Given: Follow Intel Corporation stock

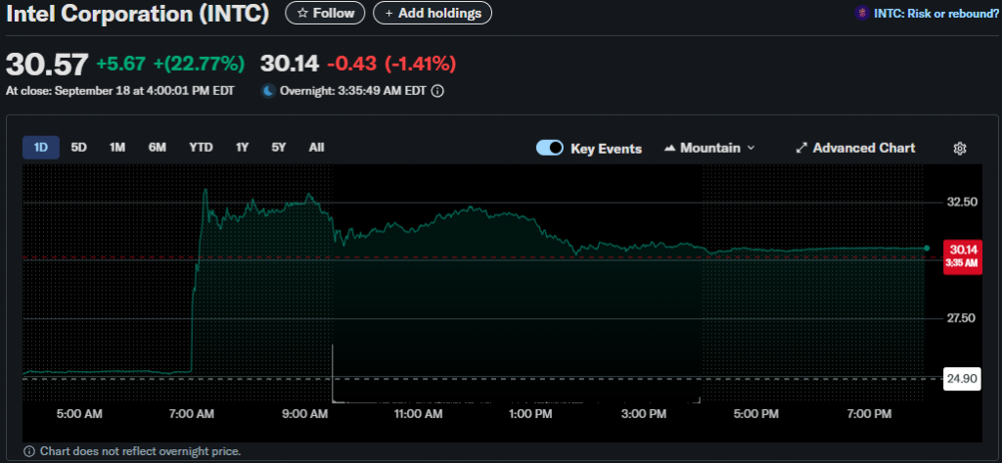Looking at the screenshot, I should click(325, 14).
